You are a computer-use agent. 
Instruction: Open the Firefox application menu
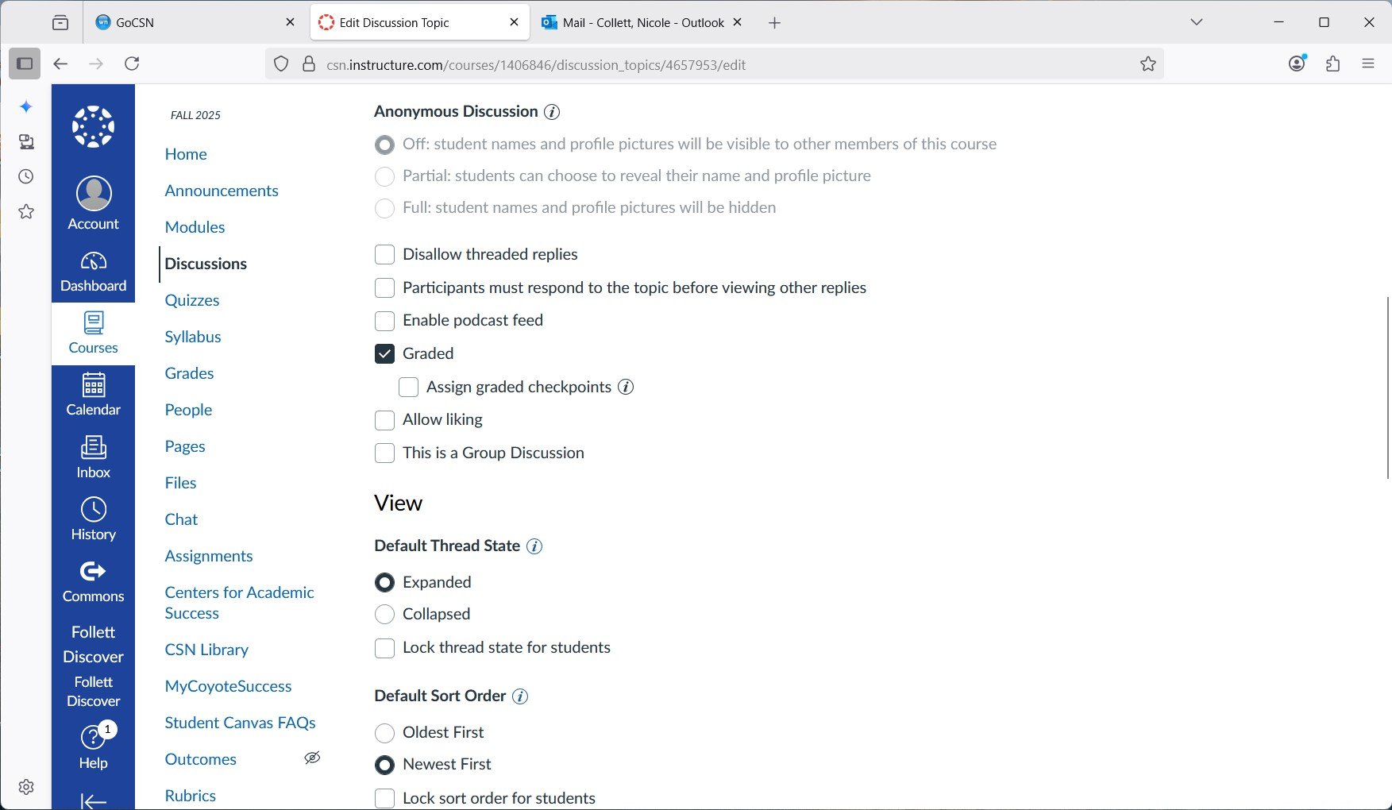click(1367, 64)
